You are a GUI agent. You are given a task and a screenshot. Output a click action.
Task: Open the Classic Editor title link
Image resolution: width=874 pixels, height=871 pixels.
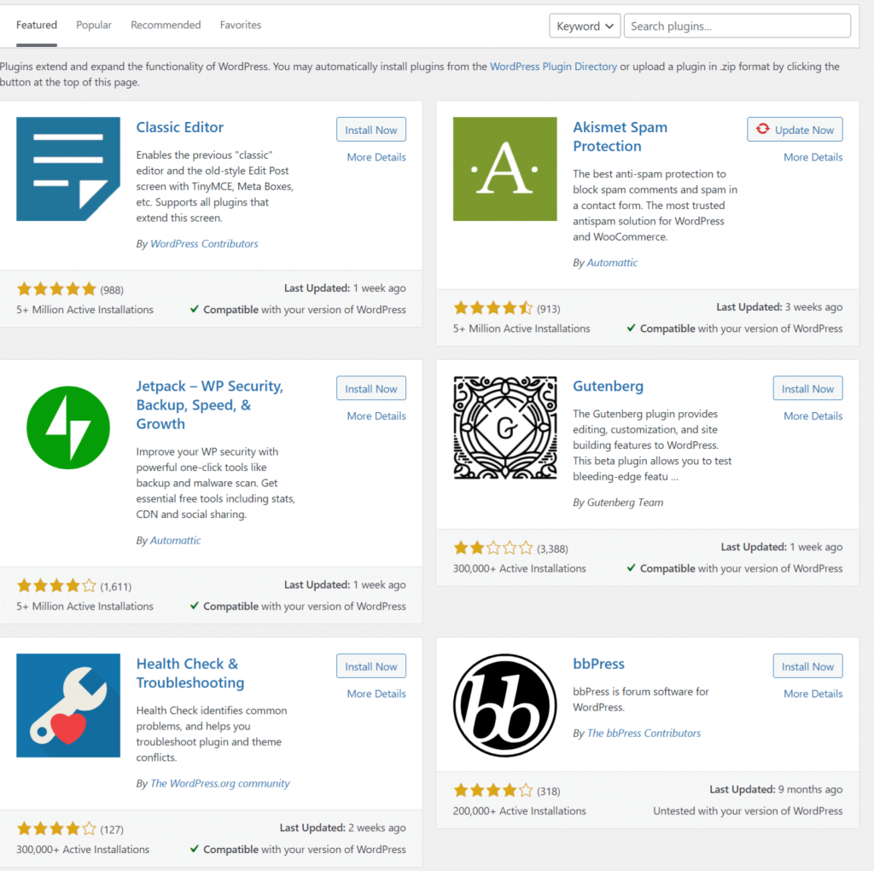[x=179, y=127]
